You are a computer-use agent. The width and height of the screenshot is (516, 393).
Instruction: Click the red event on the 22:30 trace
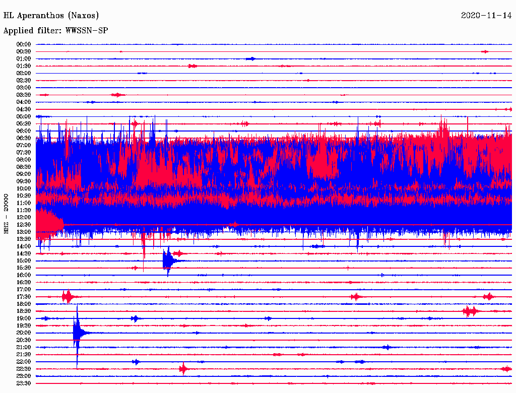(183, 369)
